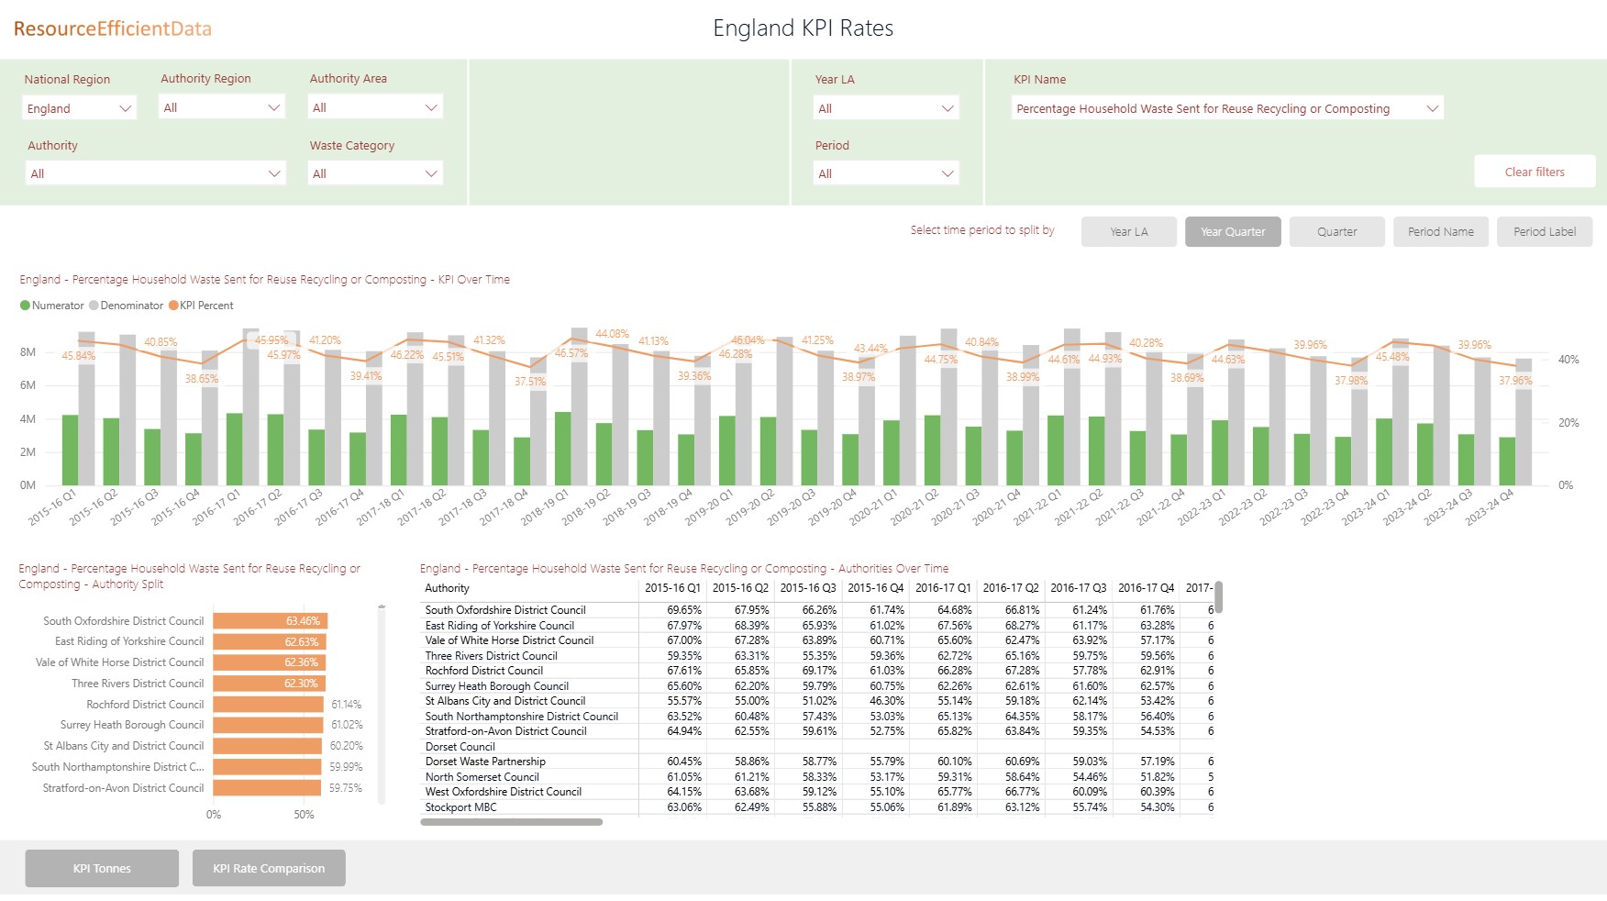Screen dimensions: 1607x901
Task: Select the Year Quarter split option
Action: coord(1232,232)
